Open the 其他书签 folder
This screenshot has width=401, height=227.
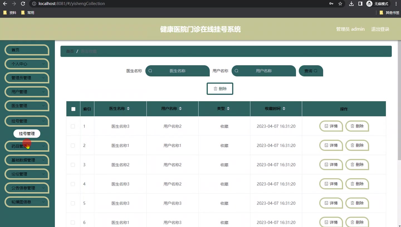click(390, 13)
